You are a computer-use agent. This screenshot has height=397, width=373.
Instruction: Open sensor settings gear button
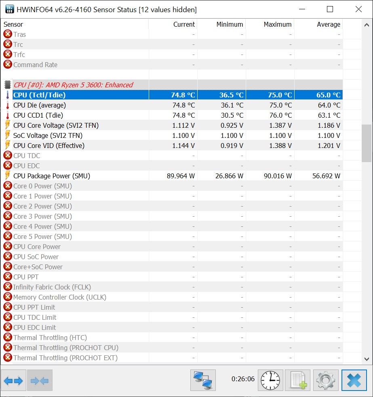(x=326, y=380)
